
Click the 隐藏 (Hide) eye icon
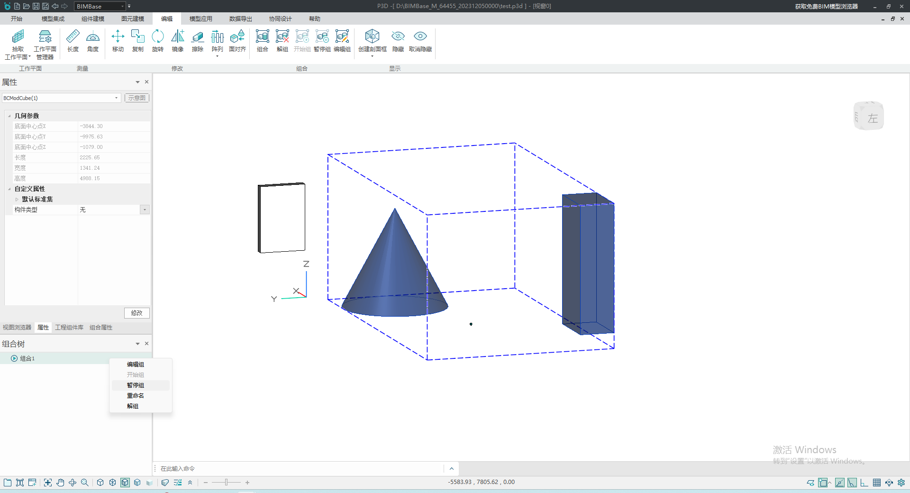398,41
